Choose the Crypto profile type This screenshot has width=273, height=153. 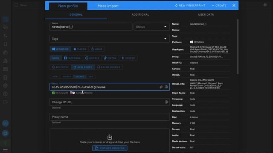tap(128, 58)
